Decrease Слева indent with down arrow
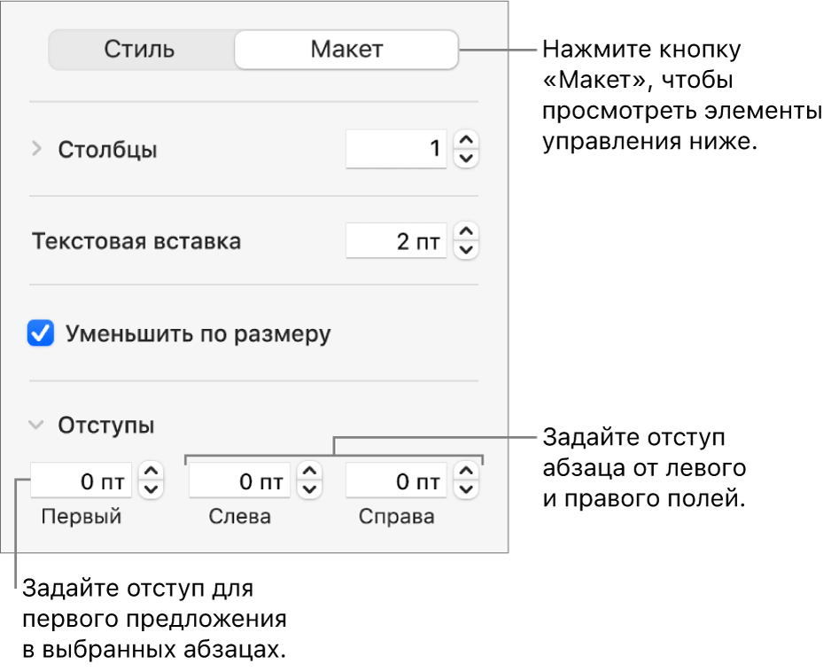 [309, 490]
